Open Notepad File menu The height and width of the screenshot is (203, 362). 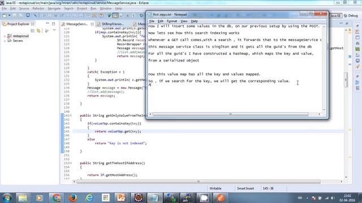point(152,21)
